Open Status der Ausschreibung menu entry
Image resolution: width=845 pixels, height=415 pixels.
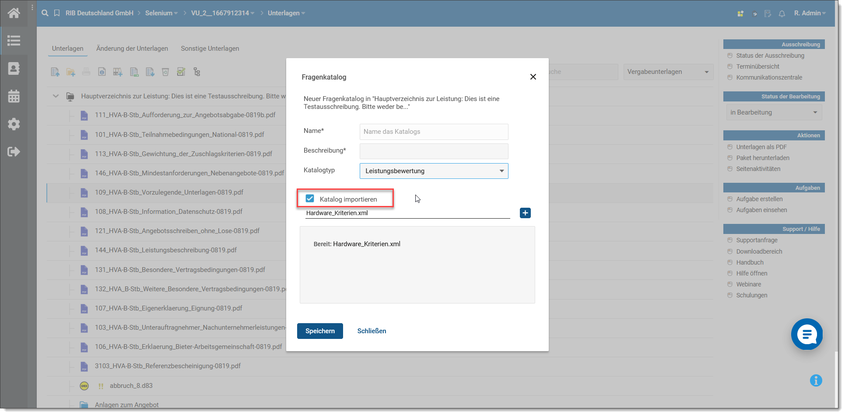(770, 56)
